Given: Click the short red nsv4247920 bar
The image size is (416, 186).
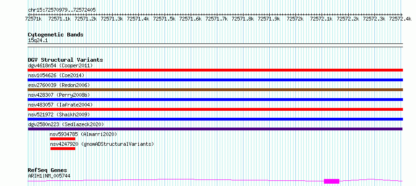Looking at the screenshot, I should pos(63,149).
